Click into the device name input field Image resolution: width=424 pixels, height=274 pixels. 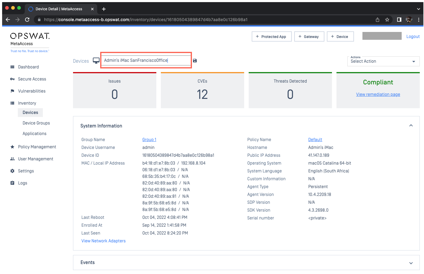146,60
